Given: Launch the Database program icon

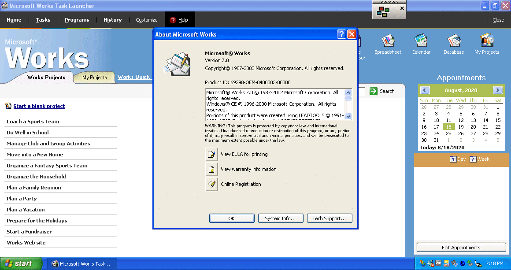Looking at the screenshot, I should pyautogui.click(x=453, y=41).
